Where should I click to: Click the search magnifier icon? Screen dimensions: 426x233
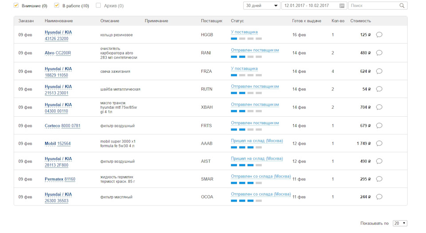(402, 5)
